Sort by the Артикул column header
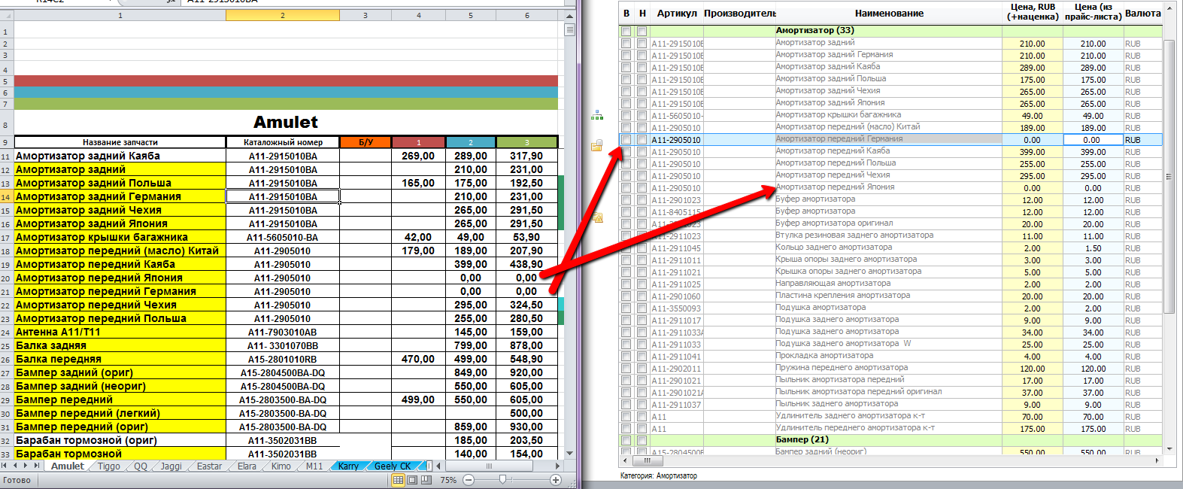 point(677,14)
